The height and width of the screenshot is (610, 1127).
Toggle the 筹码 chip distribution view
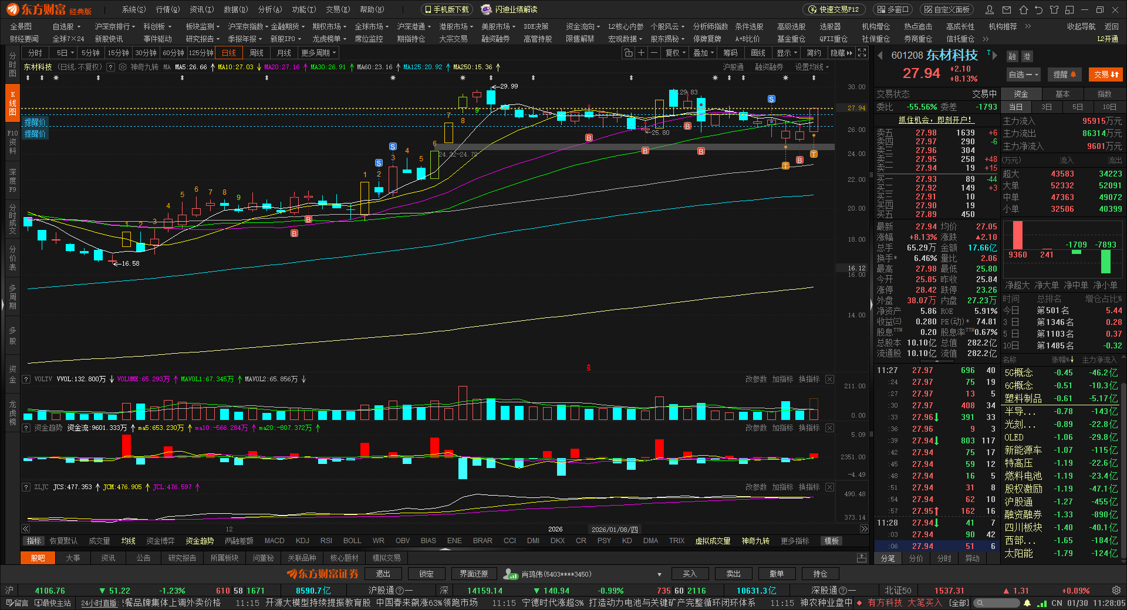(x=730, y=53)
